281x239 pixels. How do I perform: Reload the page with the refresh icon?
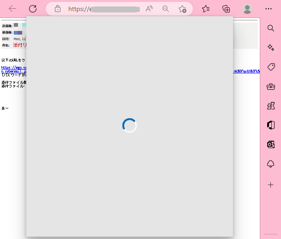(x=33, y=9)
